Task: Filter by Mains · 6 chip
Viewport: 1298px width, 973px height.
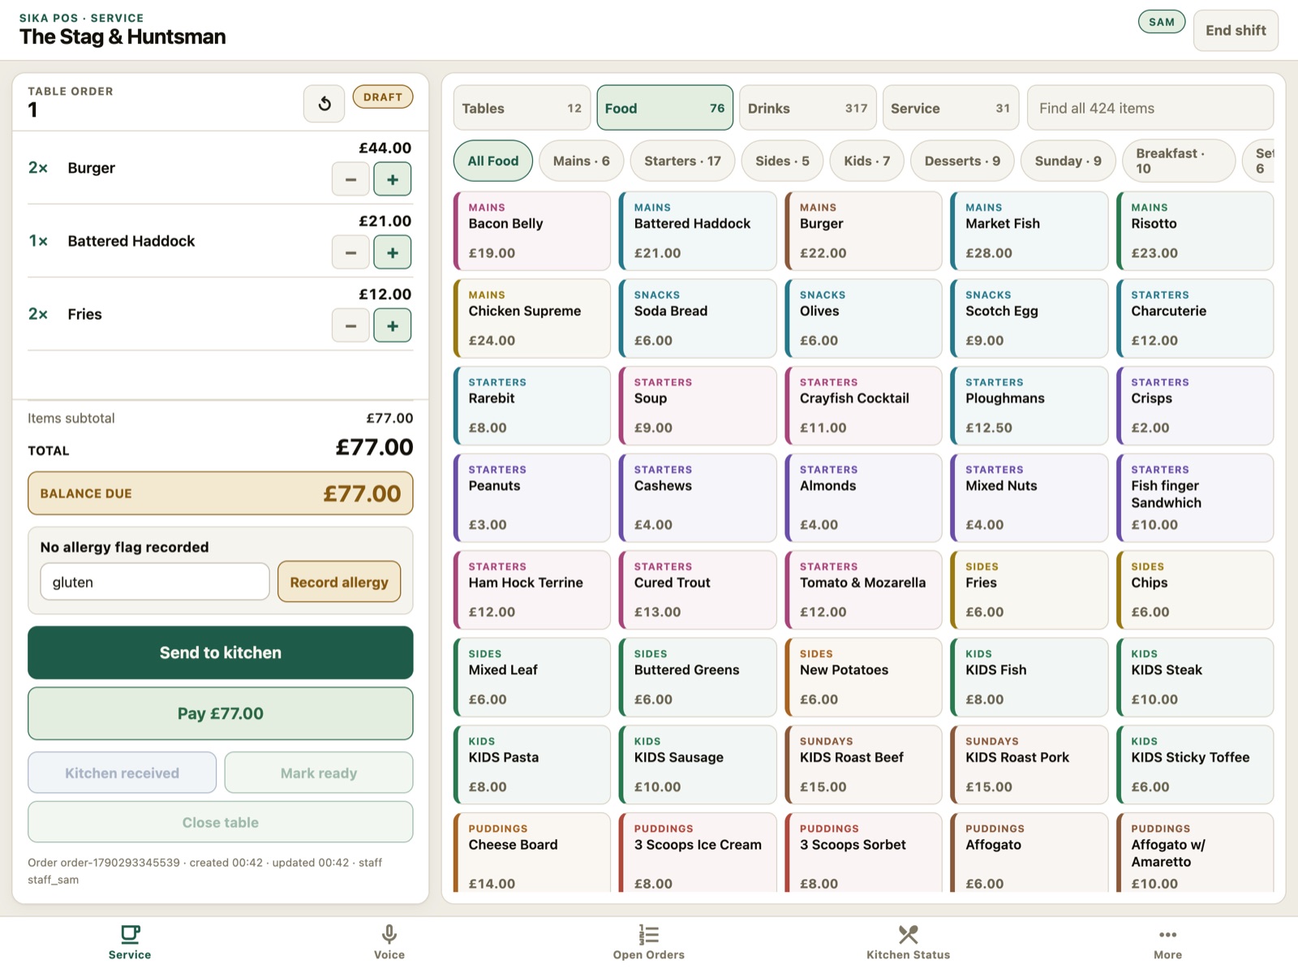Action: 581,161
